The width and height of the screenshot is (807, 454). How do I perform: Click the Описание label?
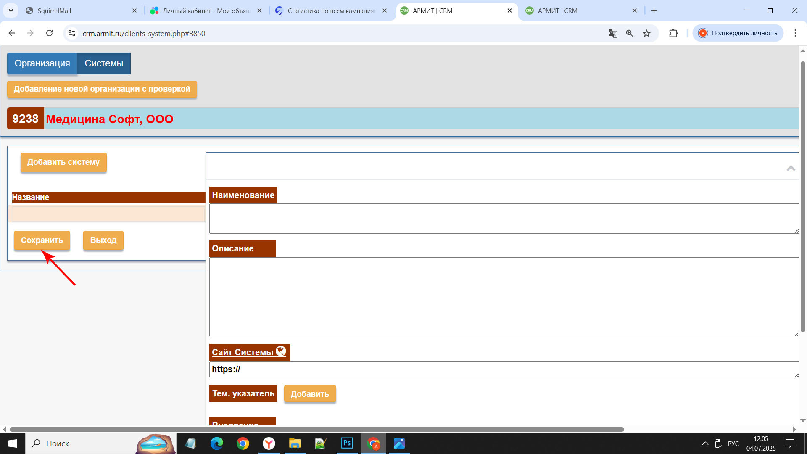coord(242,248)
